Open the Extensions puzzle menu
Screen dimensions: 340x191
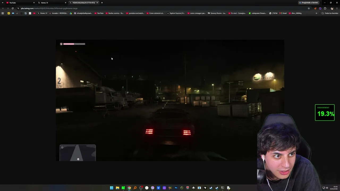tap(325, 8)
